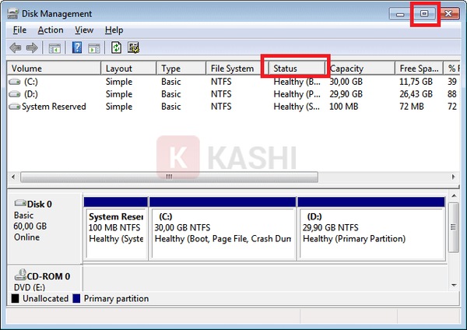Select the (D:) drive icon in volume list
Screen dimensions: 467x330
[16, 94]
